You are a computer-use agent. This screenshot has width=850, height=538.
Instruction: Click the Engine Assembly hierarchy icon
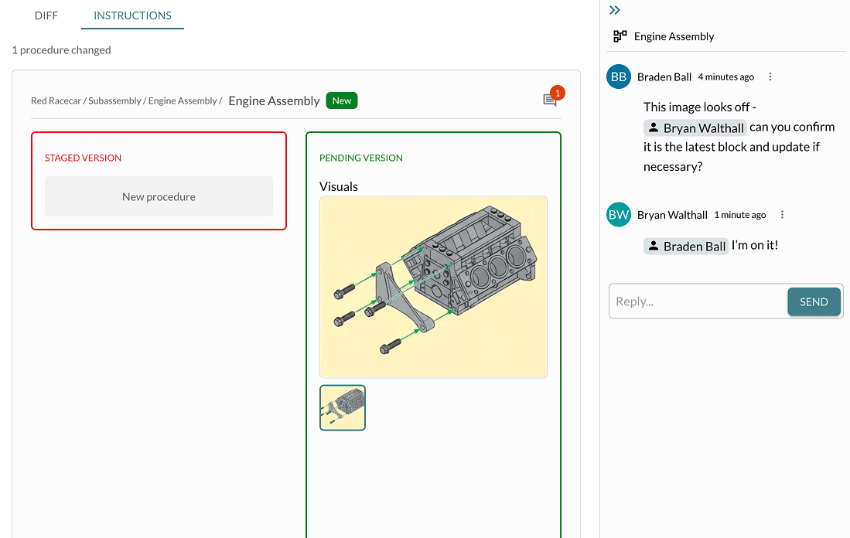[619, 36]
